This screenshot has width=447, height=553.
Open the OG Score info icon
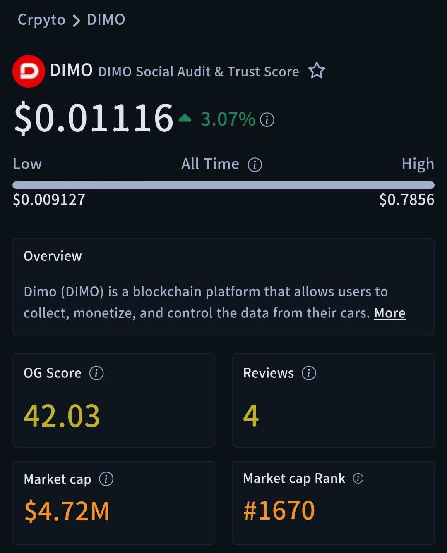click(96, 373)
